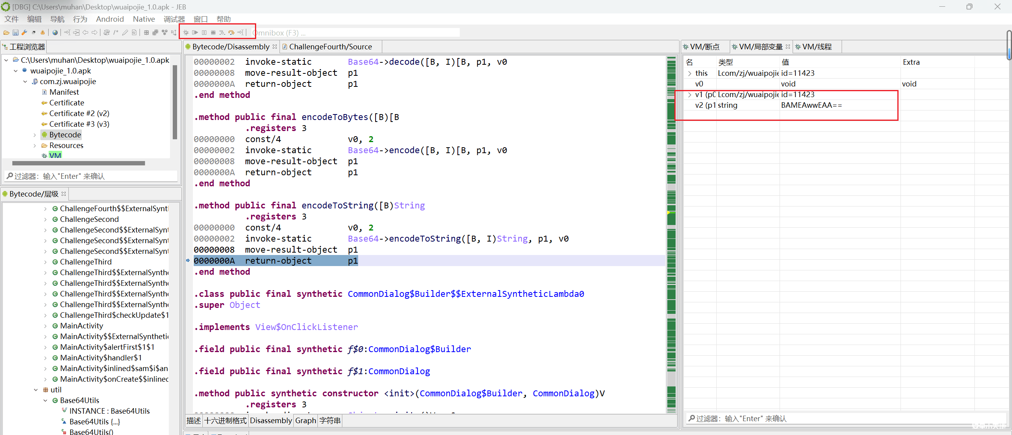1012x435 pixels.
Task: Collapse the util package node
Action: (x=36, y=390)
